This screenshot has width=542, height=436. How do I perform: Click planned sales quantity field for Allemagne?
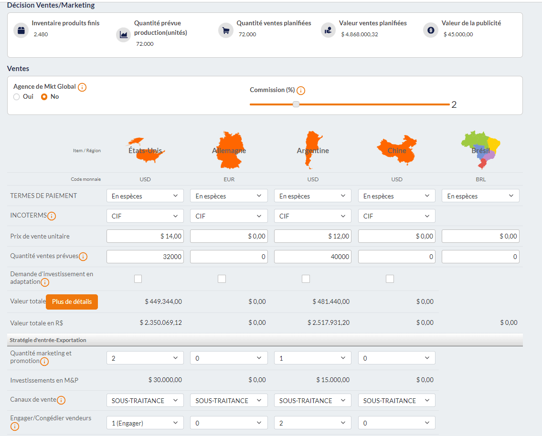click(229, 257)
